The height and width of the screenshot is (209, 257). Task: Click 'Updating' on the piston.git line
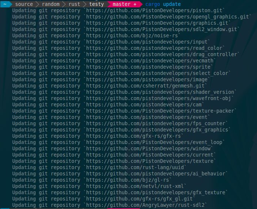[24, 11]
